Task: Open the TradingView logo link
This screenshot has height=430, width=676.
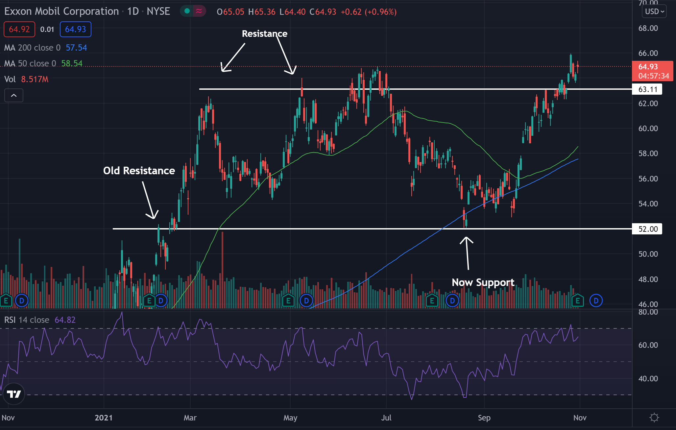Action: pos(14,394)
